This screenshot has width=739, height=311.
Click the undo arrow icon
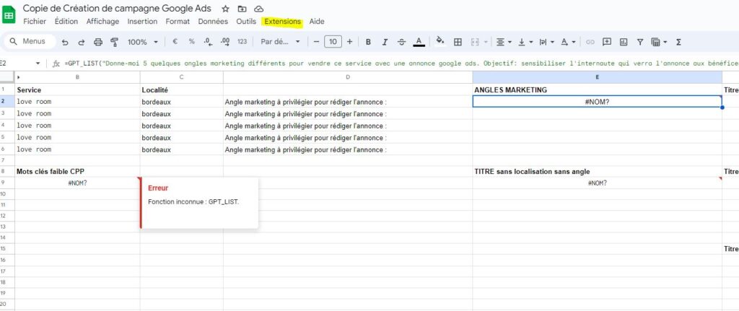[64, 42]
